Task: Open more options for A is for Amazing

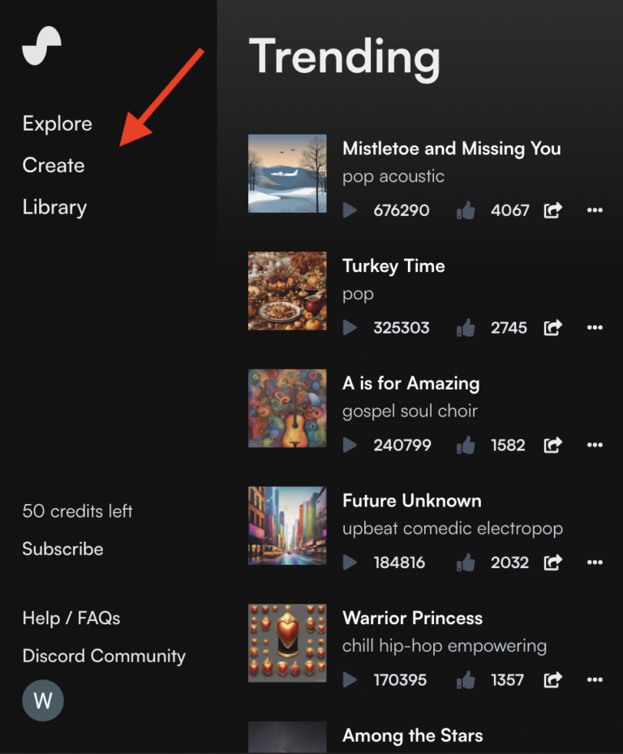Action: click(x=595, y=446)
